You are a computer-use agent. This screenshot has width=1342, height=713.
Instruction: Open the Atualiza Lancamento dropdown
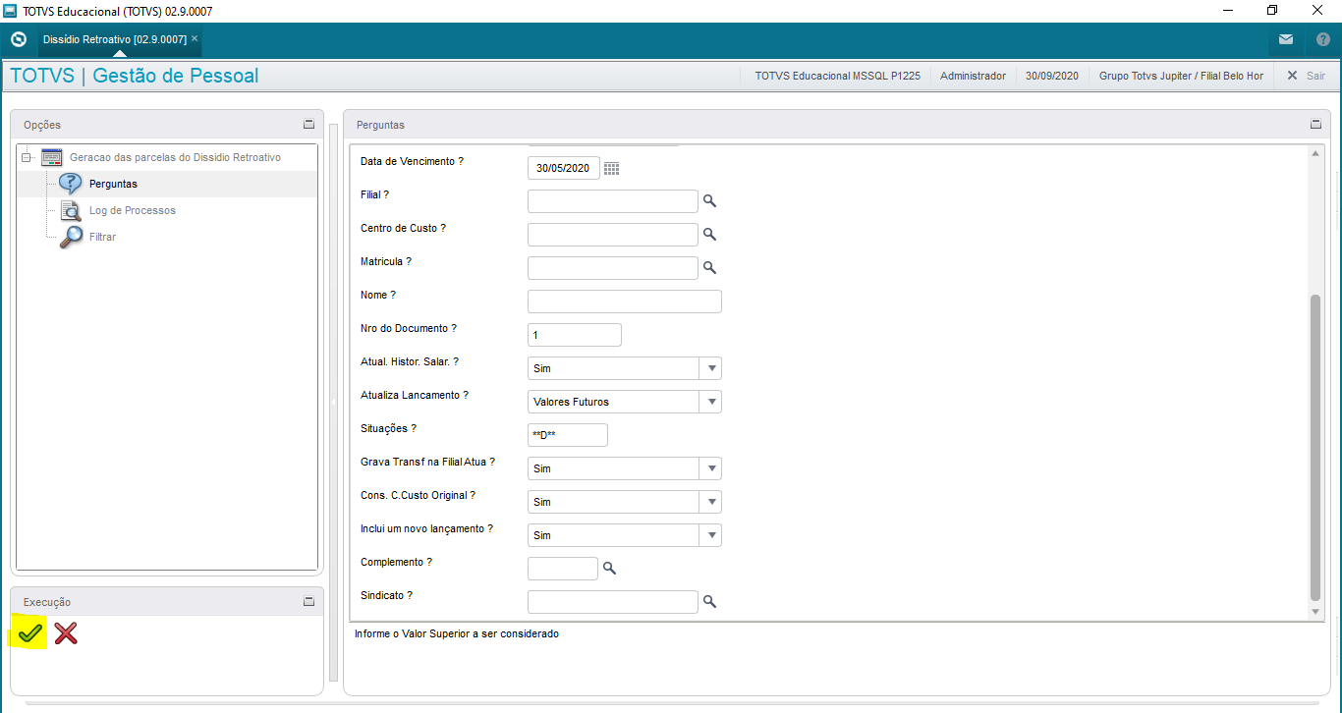(x=710, y=402)
